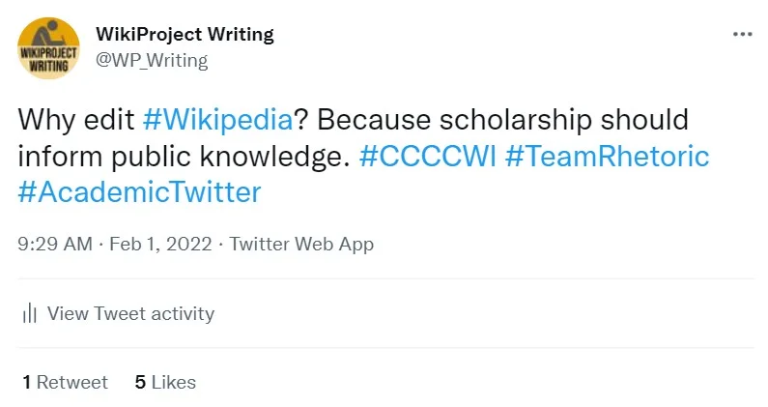Show who retweeted via 1 Retweet
This screenshot has width=768, height=407.
tap(66, 382)
